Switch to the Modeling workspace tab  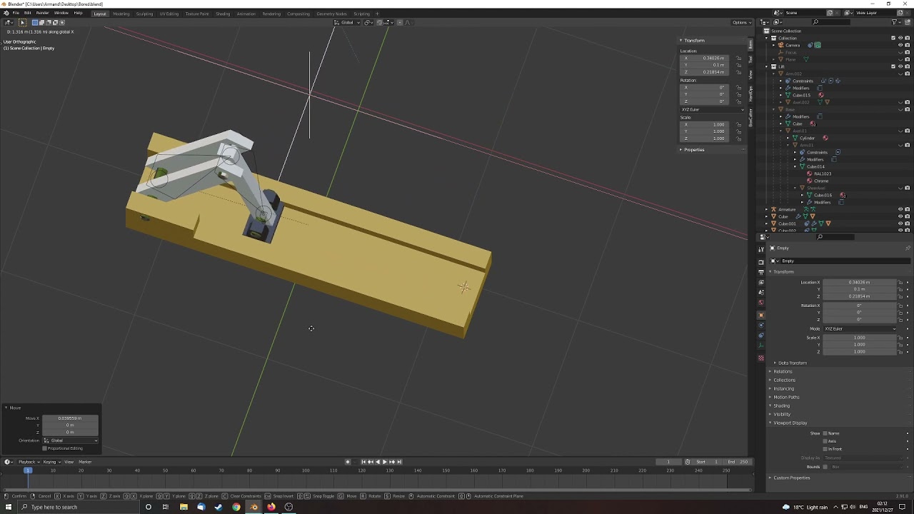point(121,14)
